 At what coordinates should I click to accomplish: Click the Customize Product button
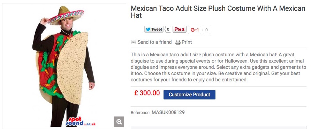coord(189,95)
